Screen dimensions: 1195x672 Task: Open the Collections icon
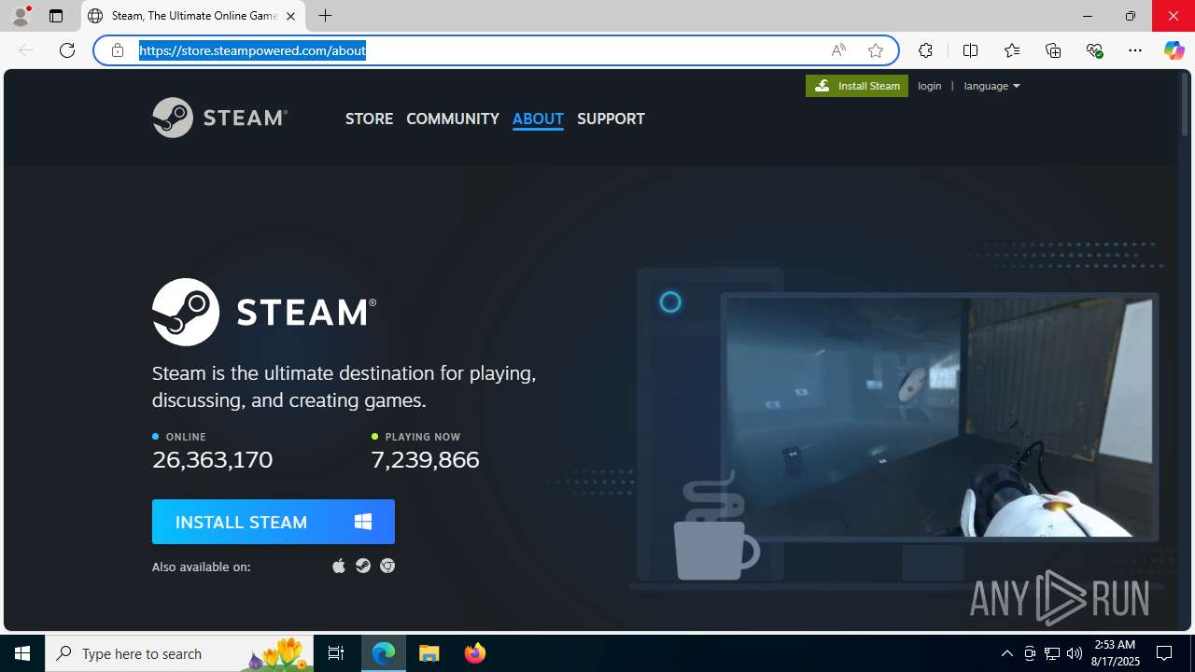(1053, 50)
